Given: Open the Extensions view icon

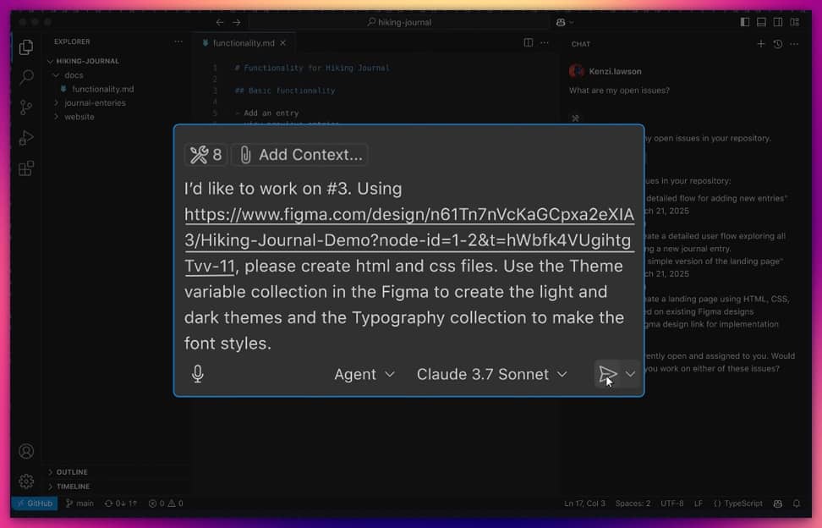Looking at the screenshot, I should 26,168.
